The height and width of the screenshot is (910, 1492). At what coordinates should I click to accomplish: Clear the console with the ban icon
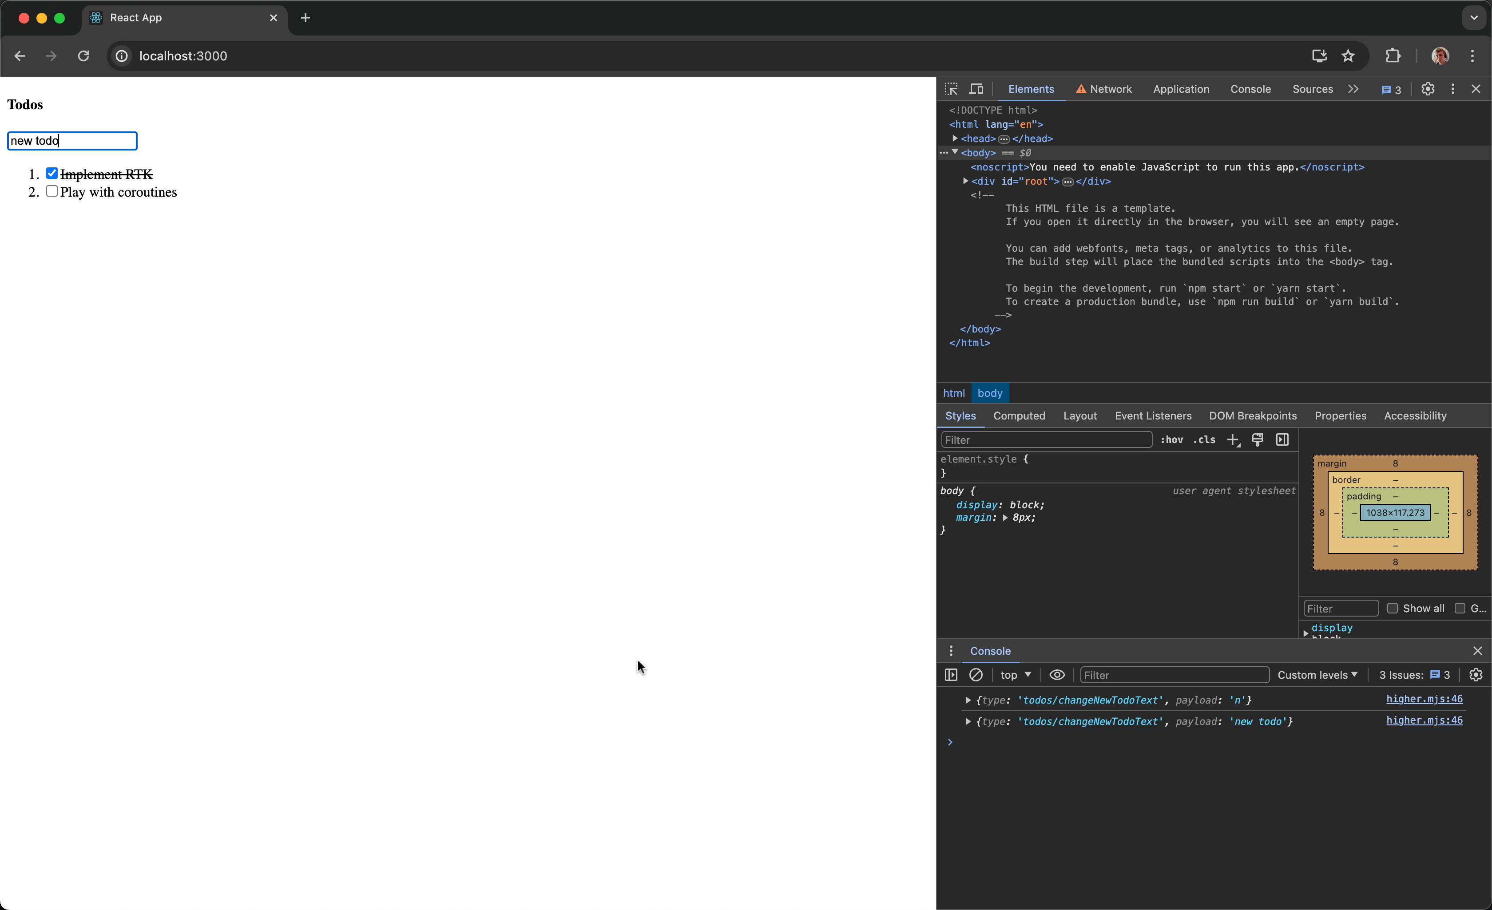point(976,674)
